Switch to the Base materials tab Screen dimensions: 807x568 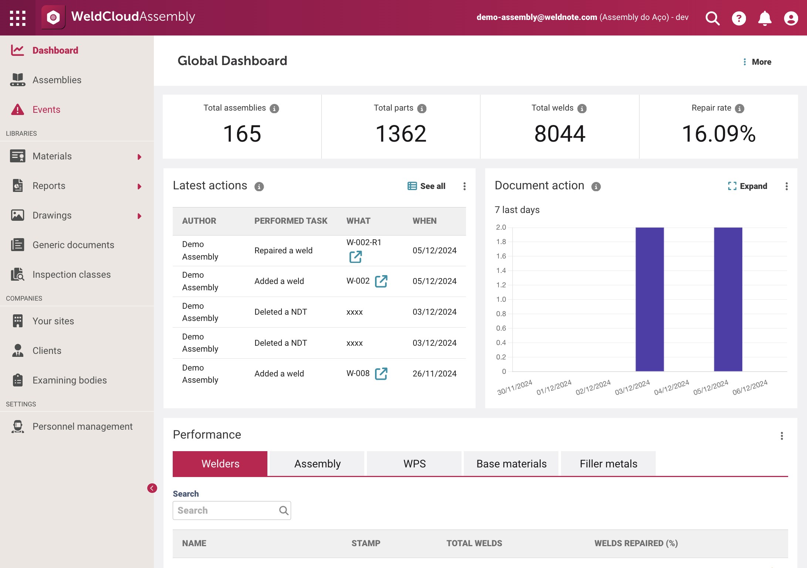pos(511,464)
